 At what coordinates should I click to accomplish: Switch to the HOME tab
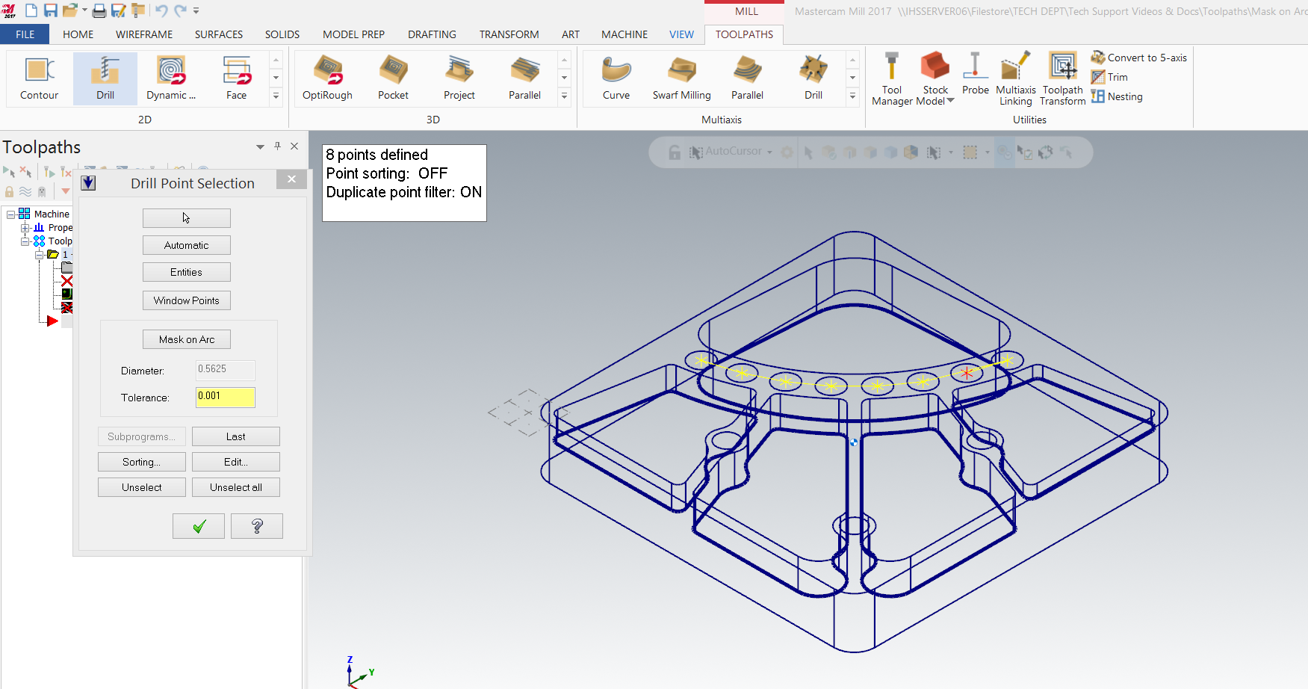click(x=78, y=34)
